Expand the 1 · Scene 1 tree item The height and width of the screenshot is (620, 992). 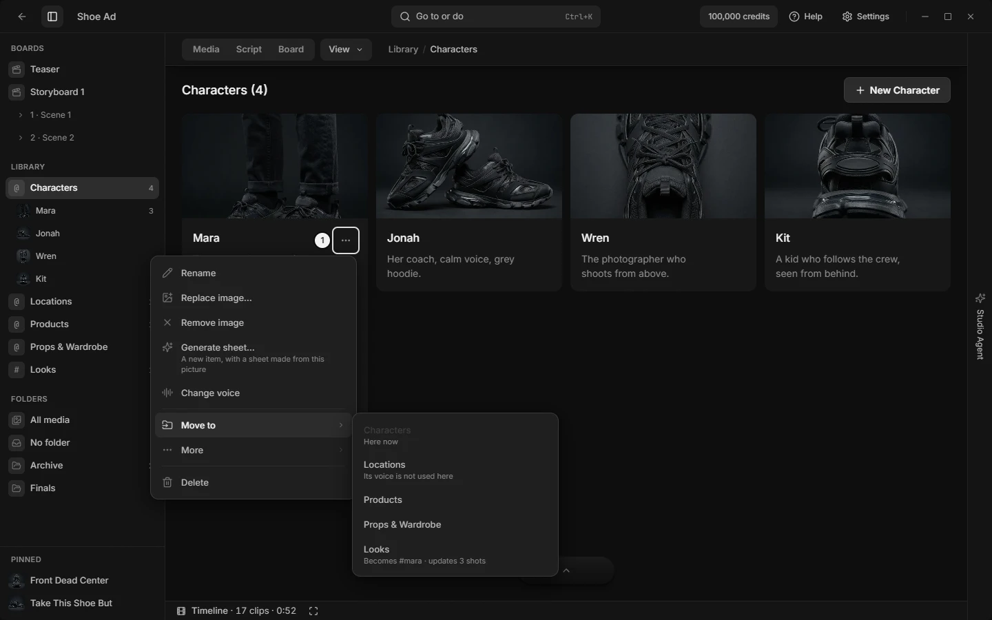21,115
